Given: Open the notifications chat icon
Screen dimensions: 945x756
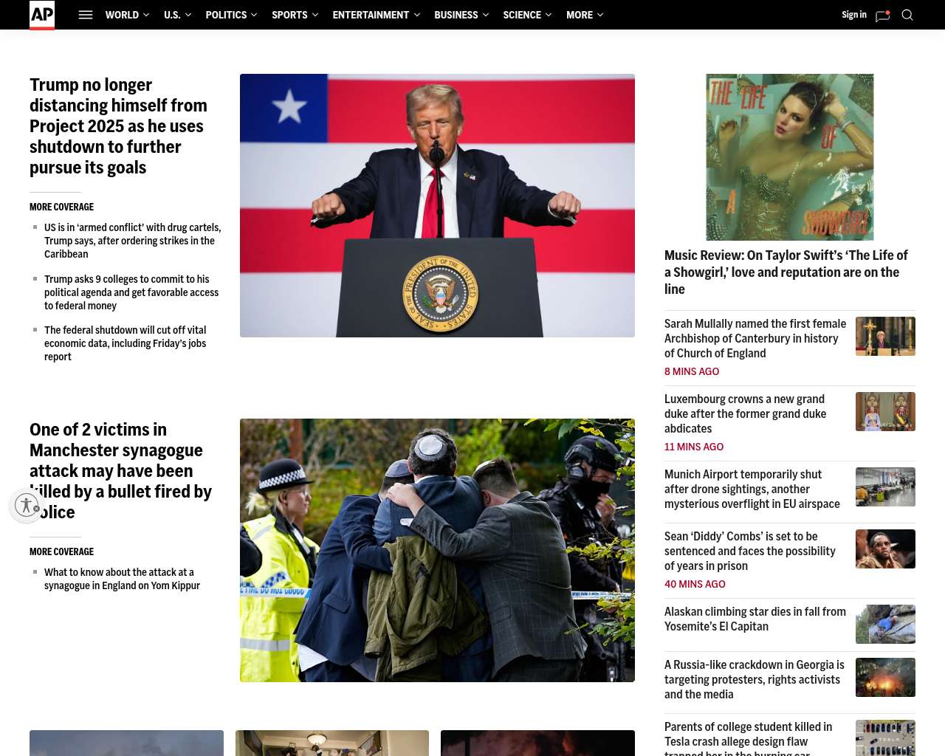Looking at the screenshot, I should [x=882, y=16].
